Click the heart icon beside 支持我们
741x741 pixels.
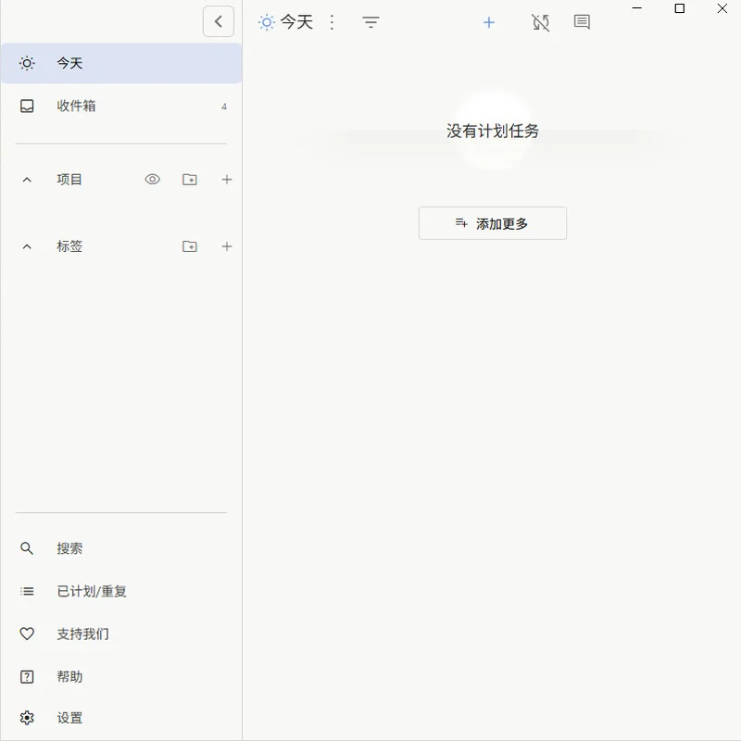point(27,634)
